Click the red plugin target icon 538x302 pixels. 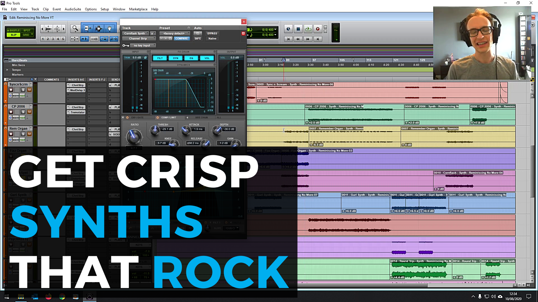pyautogui.click(x=243, y=33)
